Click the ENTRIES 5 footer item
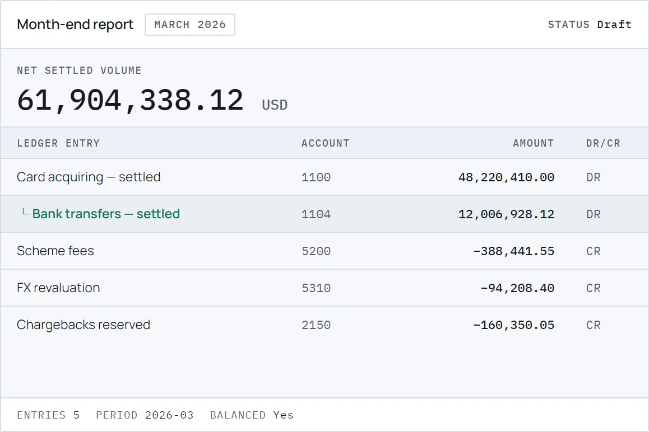Screen dimensions: 649x432 pos(48,415)
